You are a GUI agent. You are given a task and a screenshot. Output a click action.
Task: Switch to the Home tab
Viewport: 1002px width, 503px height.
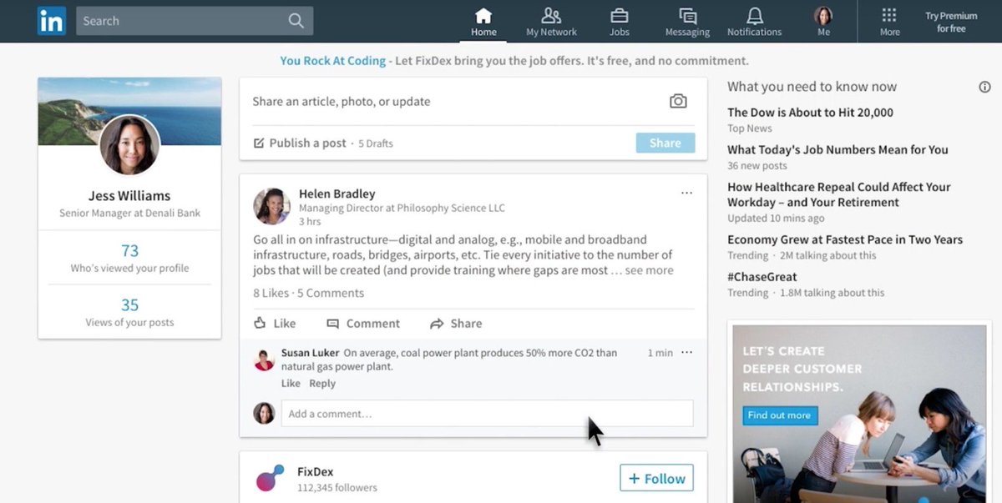[x=483, y=16]
